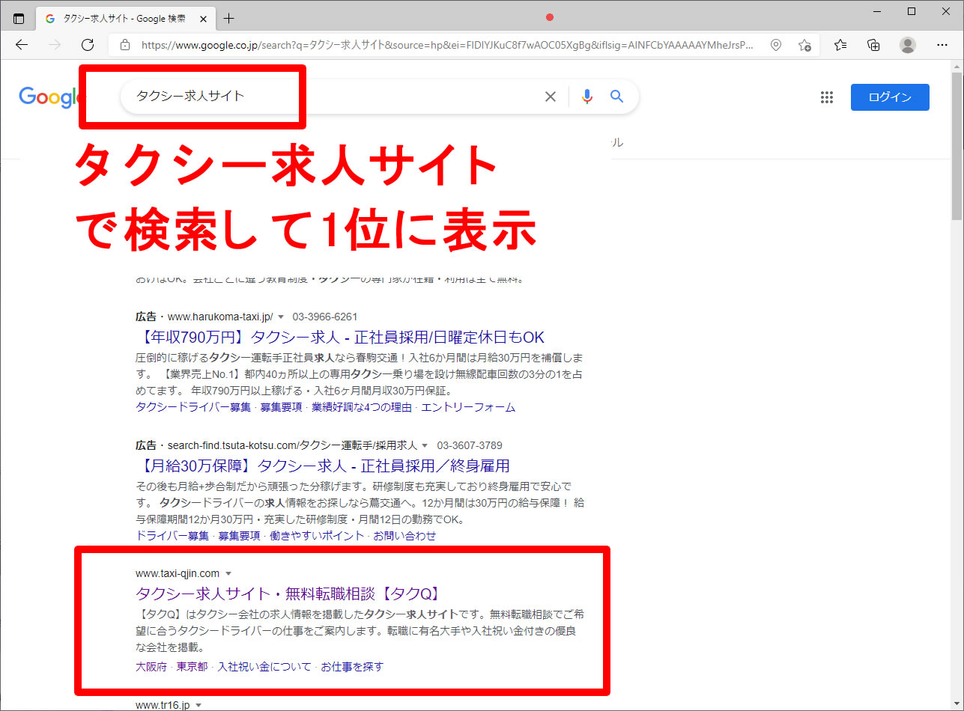Open the browser profile avatar
The height and width of the screenshot is (711, 964).
coord(908,45)
